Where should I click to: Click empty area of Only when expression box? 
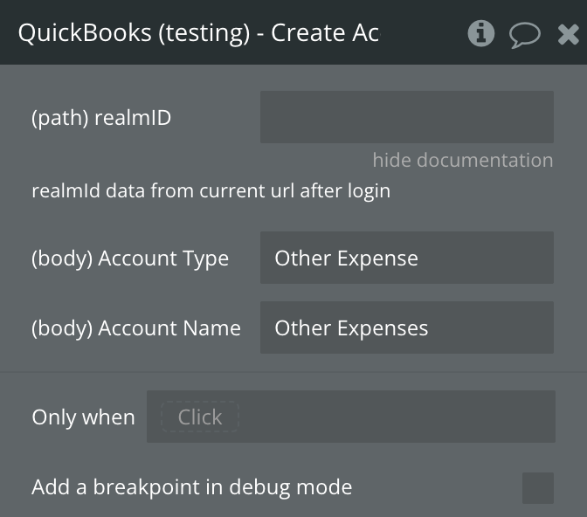pos(393,417)
